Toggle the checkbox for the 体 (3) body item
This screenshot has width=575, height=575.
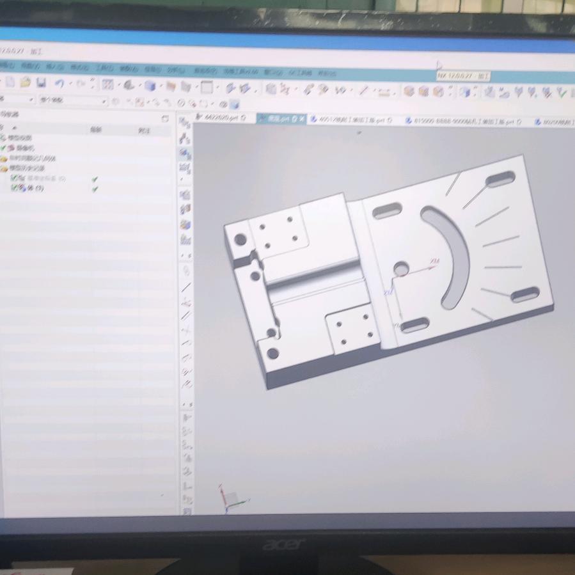coord(15,188)
